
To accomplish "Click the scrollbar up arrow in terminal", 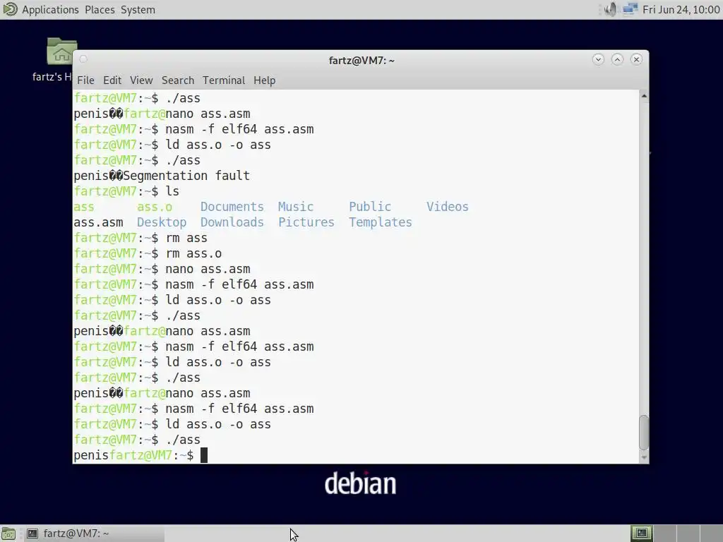I will [x=644, y=96].
